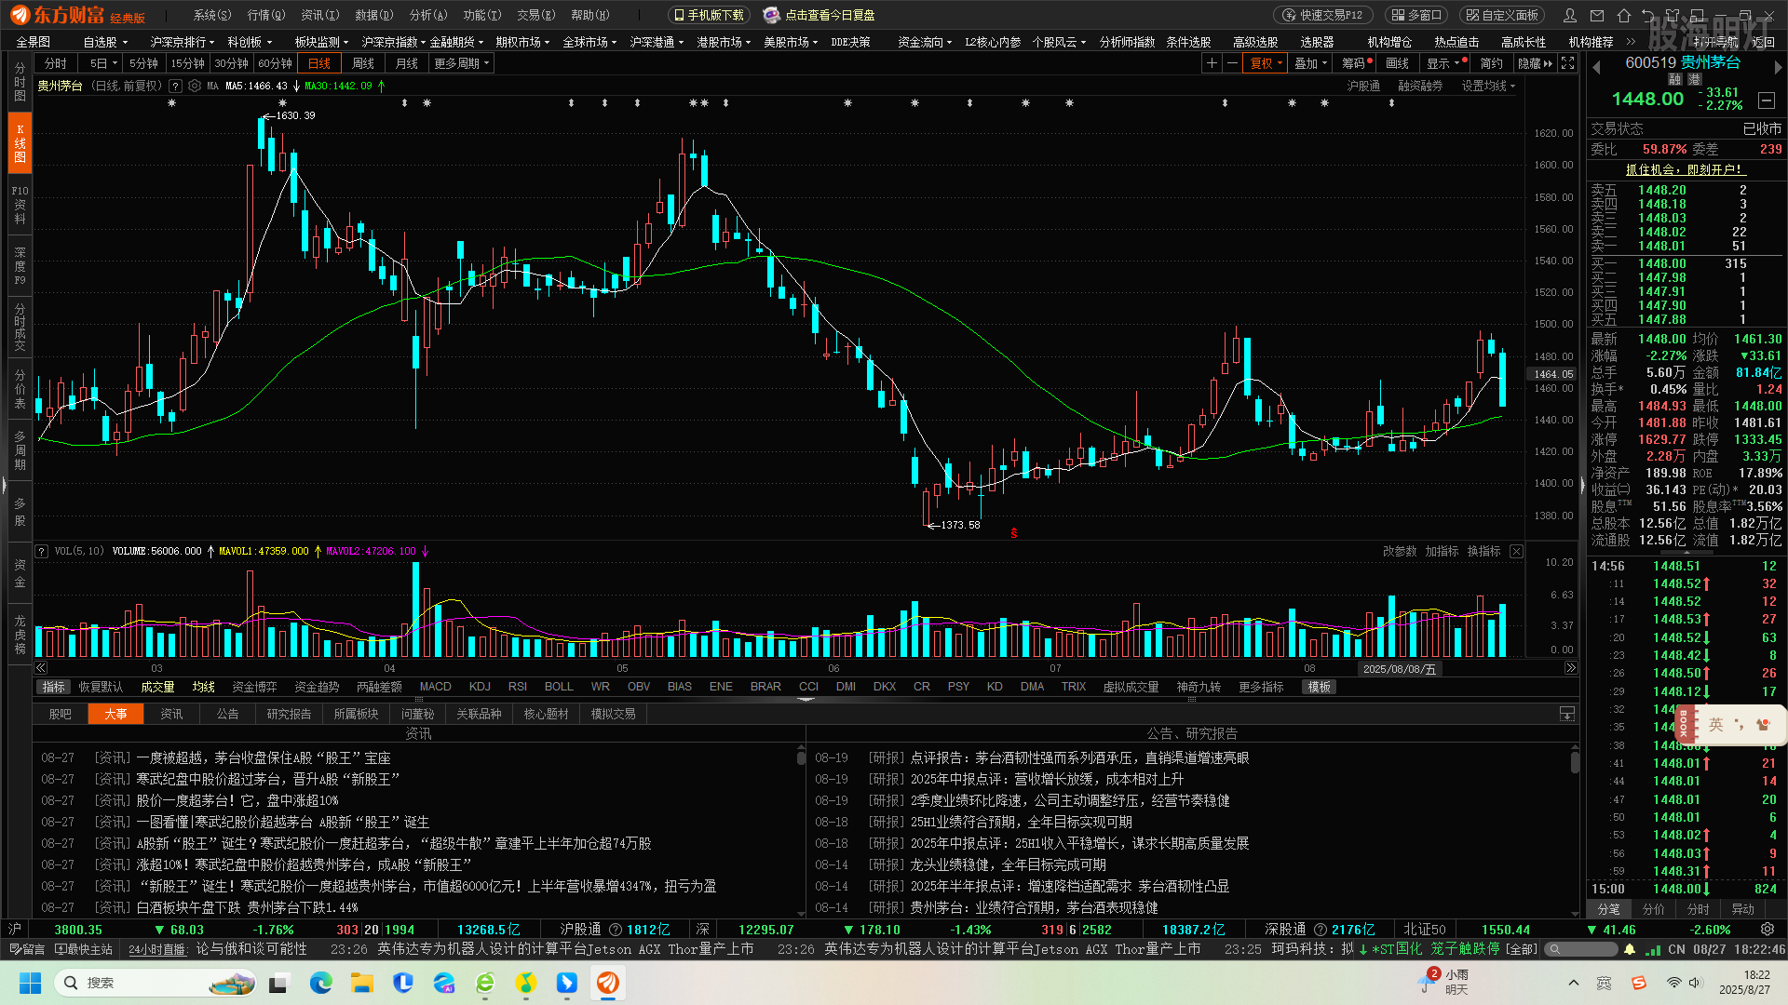Expand the 更多周期 more periods dropdown
Screen dimensions: 1788x1005
pos(462,63)
